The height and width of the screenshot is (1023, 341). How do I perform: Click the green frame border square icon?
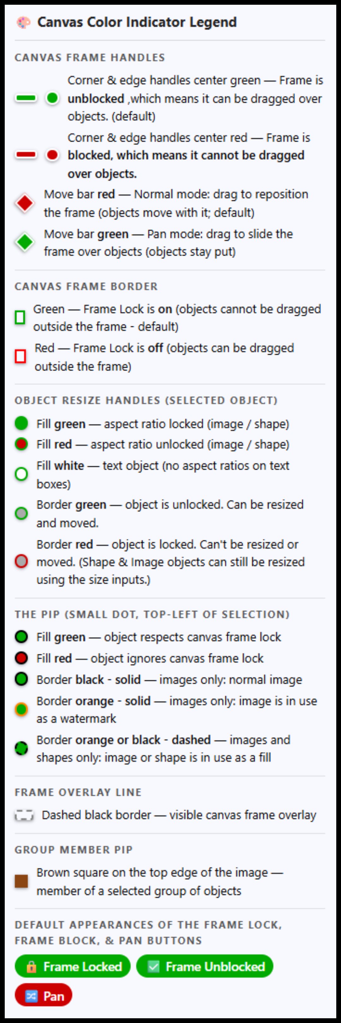coord(20,317)
